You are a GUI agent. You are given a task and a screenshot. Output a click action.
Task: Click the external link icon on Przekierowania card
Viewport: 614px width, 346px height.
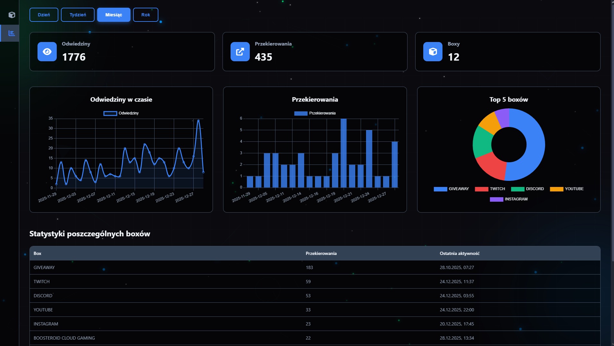(240, 52)
